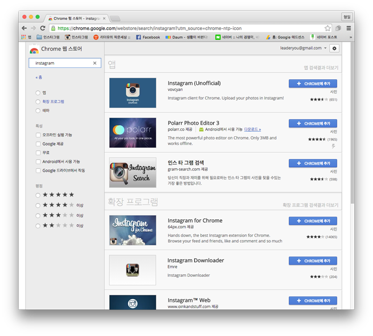Enable the Google 제공 checkbox
This screenshot has height=336, width=373.
point(38,144)
